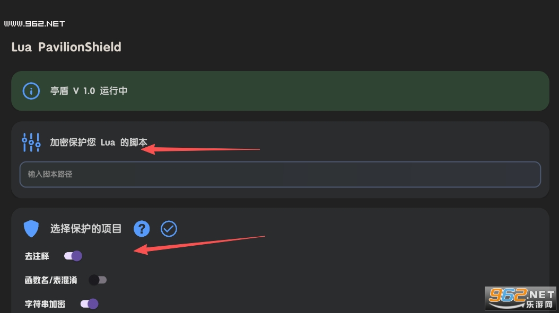
Task: Click the blue shield icon
Action: point(31,229)
